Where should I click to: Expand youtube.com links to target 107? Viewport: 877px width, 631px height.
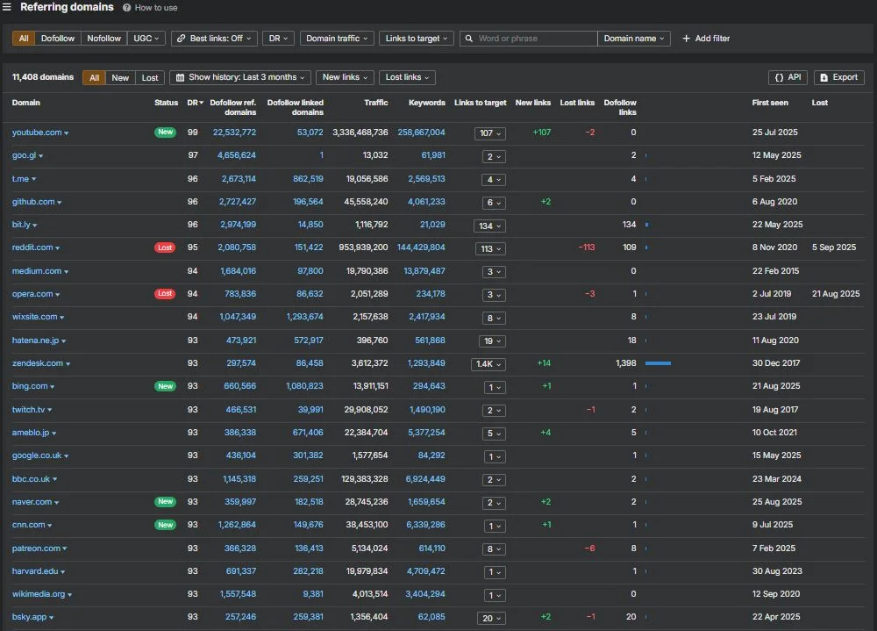point(490,133)
